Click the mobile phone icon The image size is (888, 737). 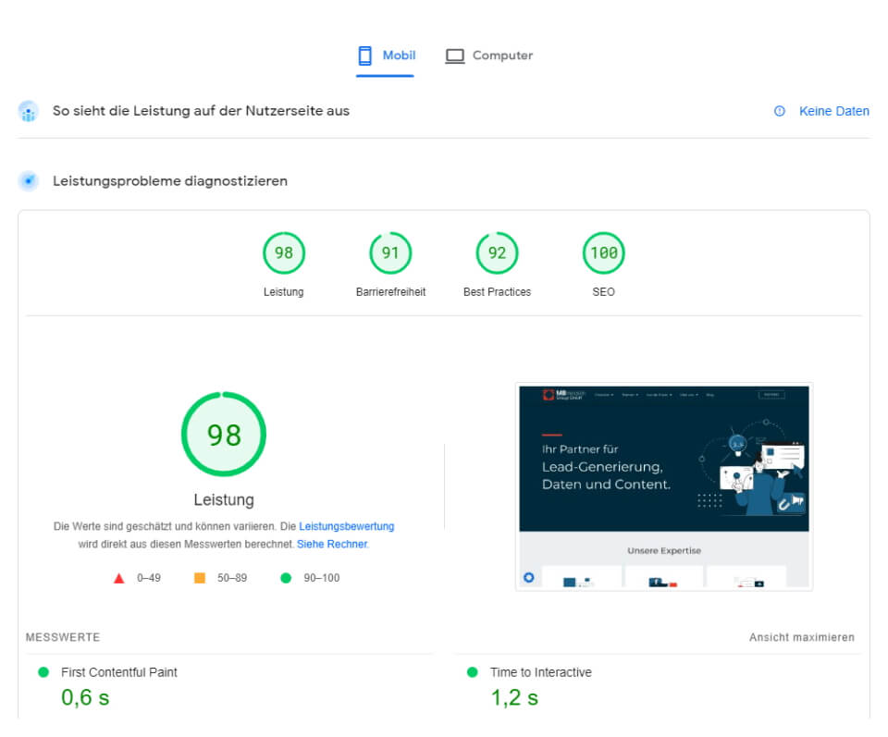365,55
